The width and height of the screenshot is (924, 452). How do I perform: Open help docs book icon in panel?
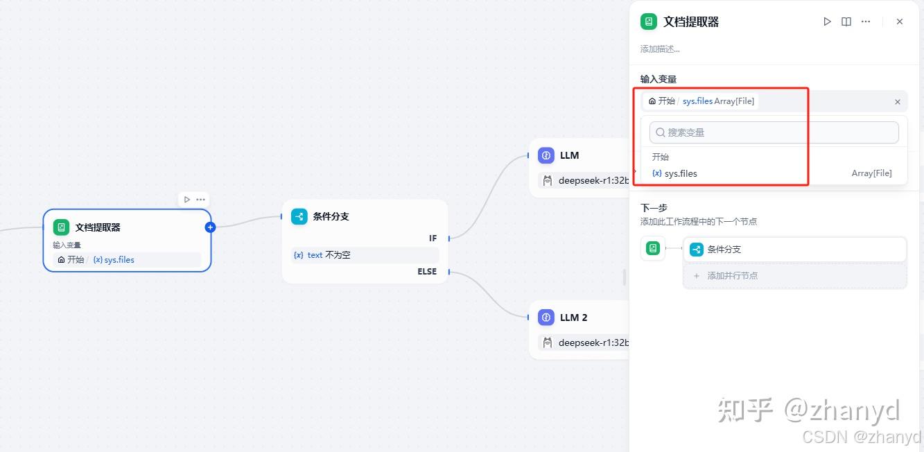pos(846,21)
